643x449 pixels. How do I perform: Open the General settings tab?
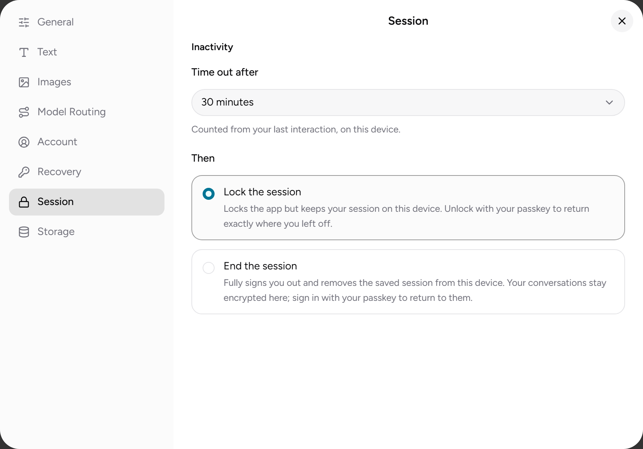(87, 22)
